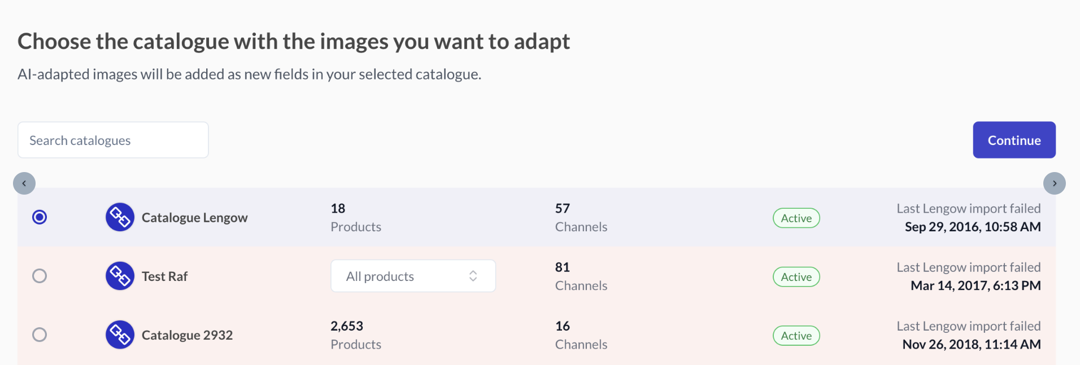
Task: Click the Catalogue 2932 name text
Action: [187, 335]
